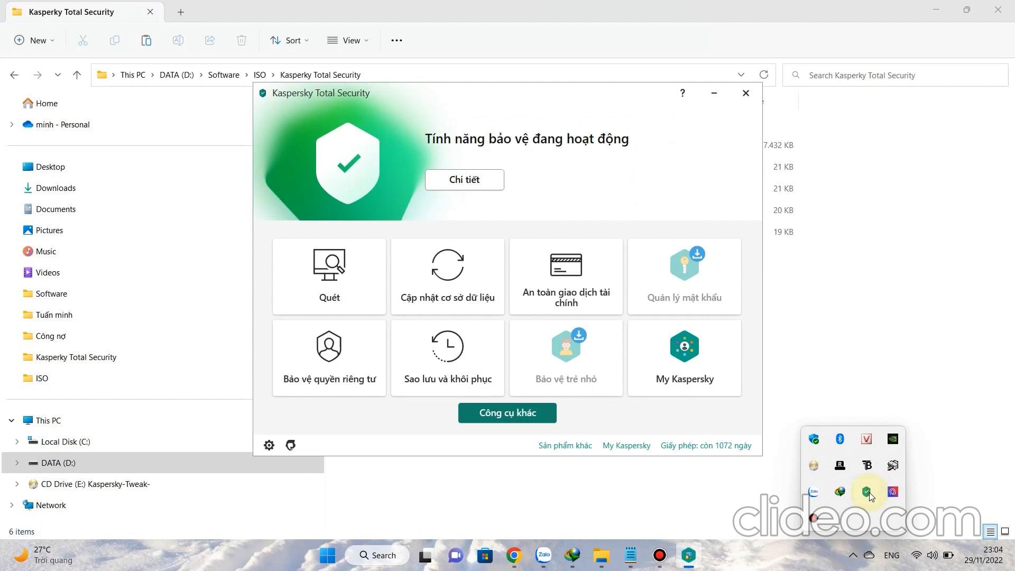Select Sort dropdown in File Explorer toolbar
This screenshot has height=571, width=1015.
[292, 40]
